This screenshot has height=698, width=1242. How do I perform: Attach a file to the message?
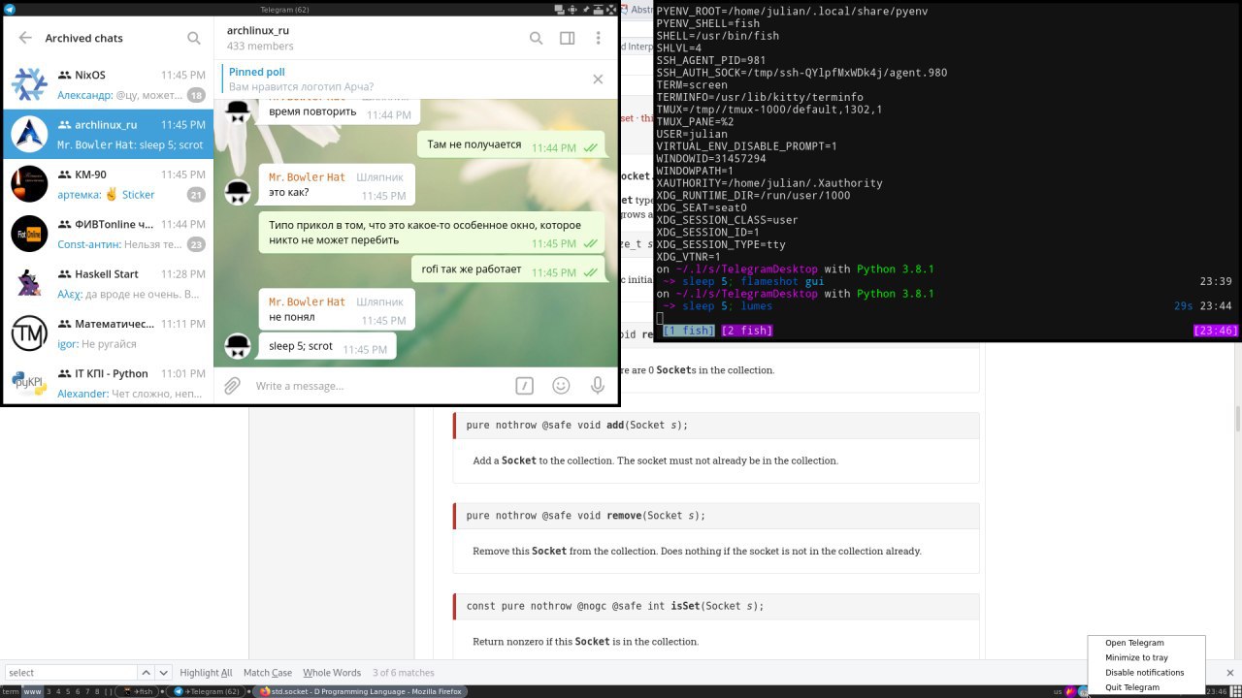pyautogui.click(x=232, y=386)
